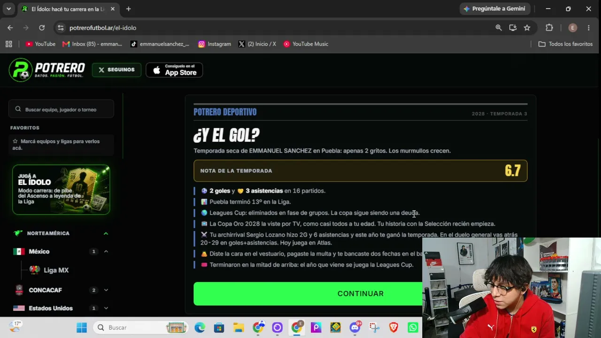601x338 pixels.
Task: Click the Norteamérica map icon
Action: [x=18, y=233]
